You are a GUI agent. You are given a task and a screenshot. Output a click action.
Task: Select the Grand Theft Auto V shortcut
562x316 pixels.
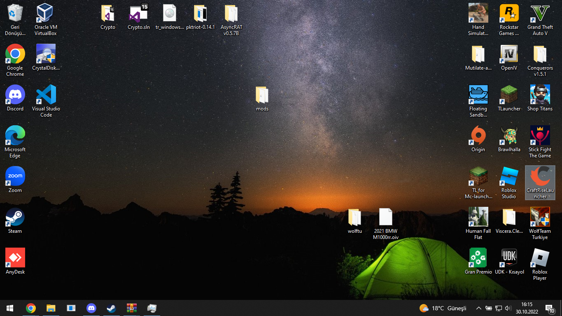[540, 19]
